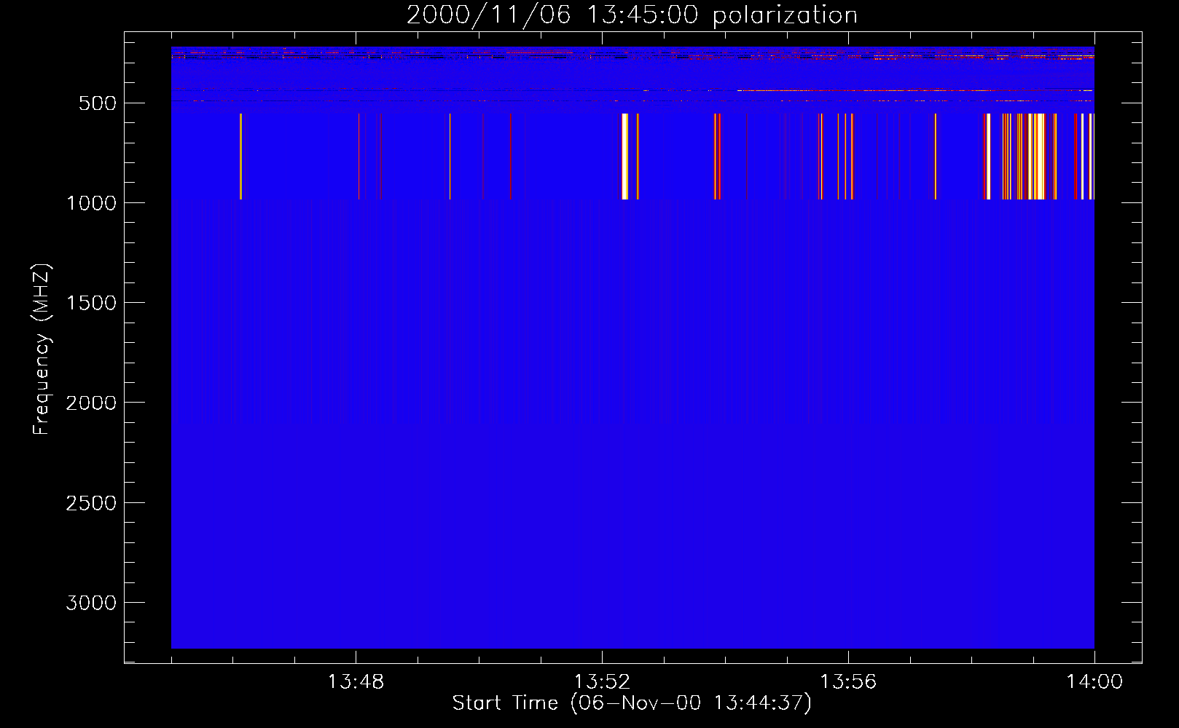The width and height of the screenshot is (1179, 728).
Task: Click the white burst stripe just after 13:52
Action: pos(624,157)
